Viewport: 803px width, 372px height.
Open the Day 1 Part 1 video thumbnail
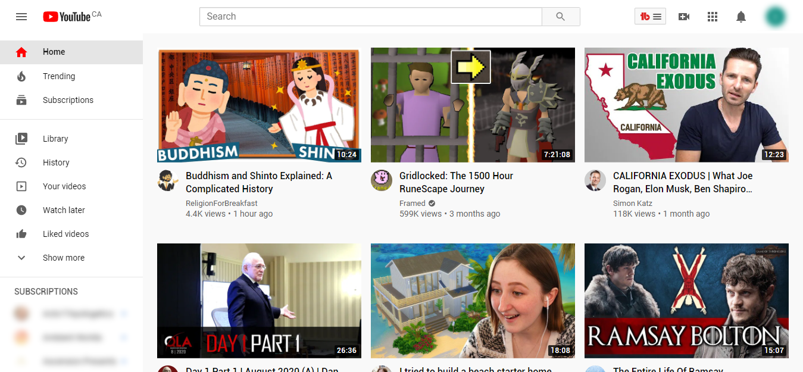(x=259, y=301)
